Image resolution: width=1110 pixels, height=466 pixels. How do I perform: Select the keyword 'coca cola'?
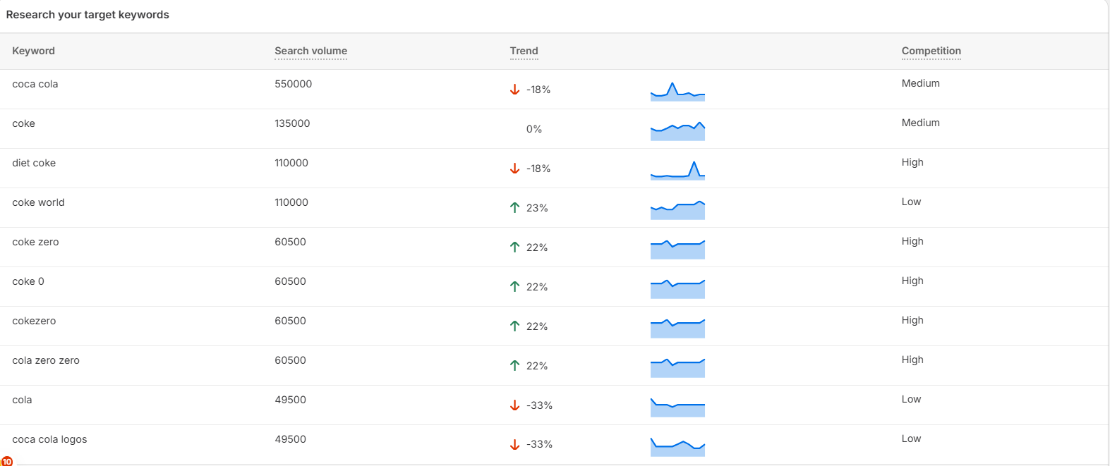[35, 84]
